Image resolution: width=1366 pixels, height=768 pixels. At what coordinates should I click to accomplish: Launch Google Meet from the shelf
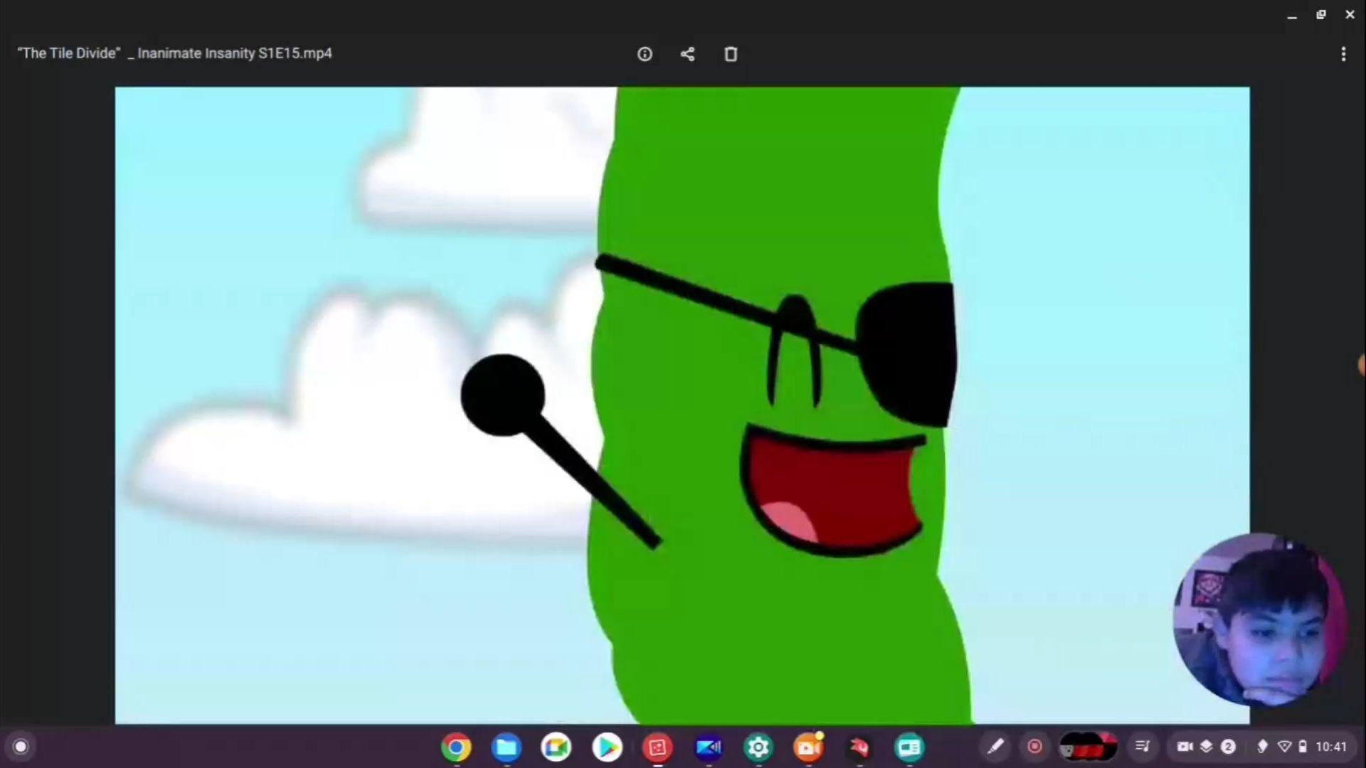click(x=556, y=747)
